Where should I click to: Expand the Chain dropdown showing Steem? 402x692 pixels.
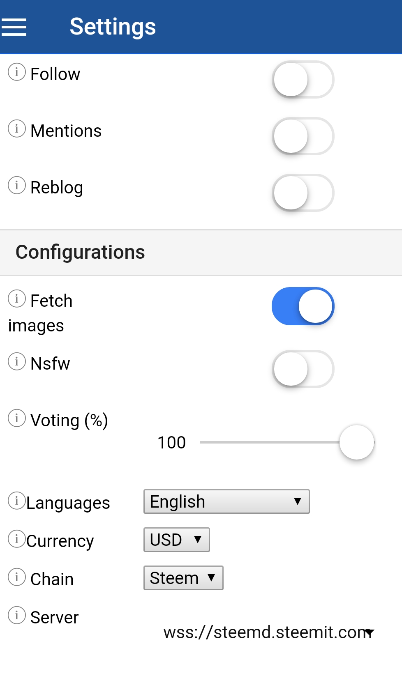(183, 578)
